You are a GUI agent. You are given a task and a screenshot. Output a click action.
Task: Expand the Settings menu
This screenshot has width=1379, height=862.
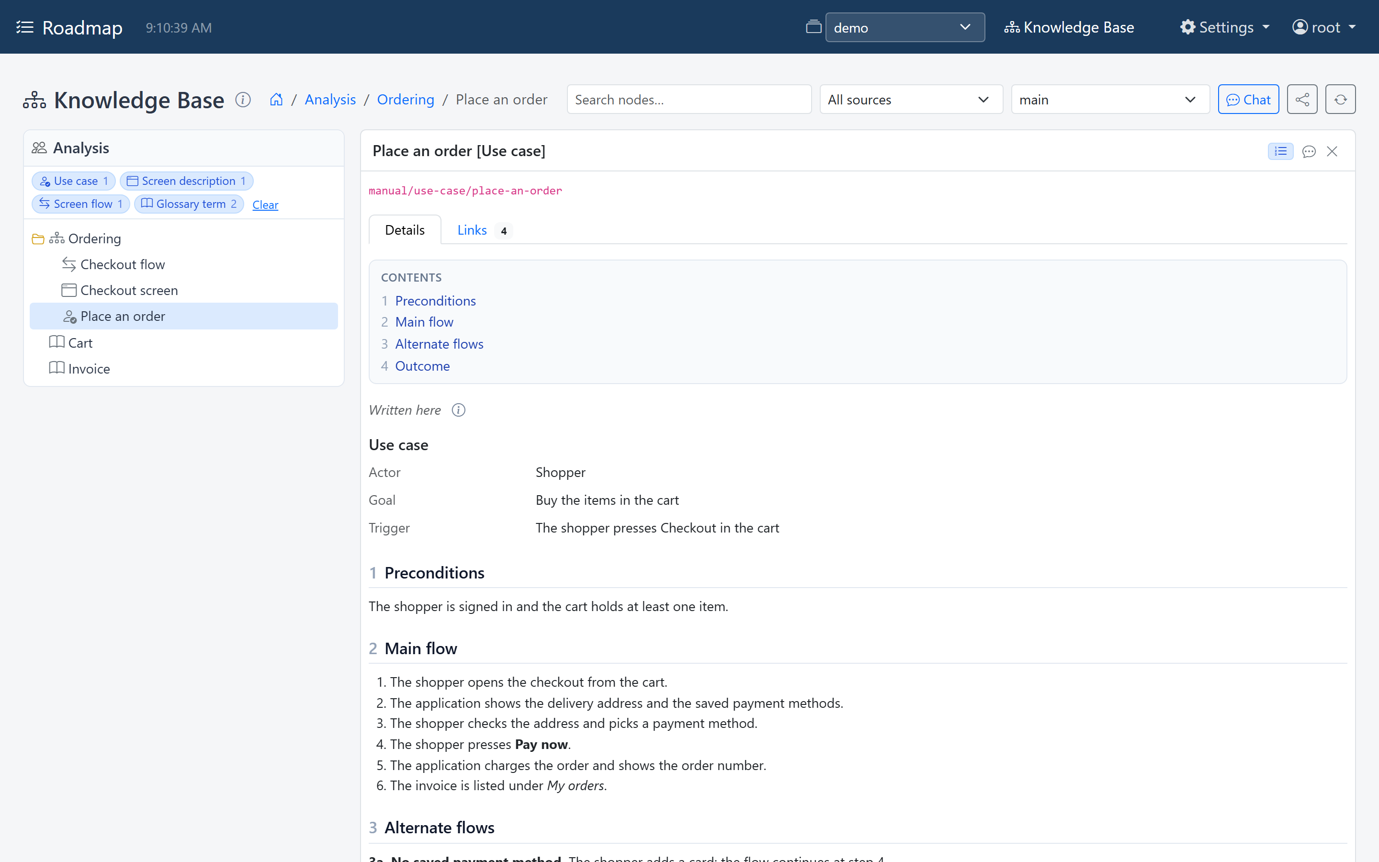(x=1224, y=27)
